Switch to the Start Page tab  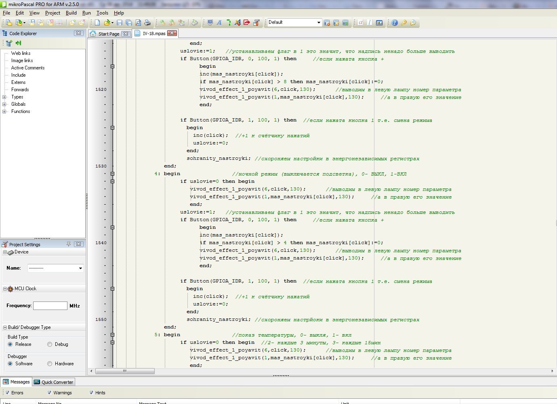tap(108, 34)
